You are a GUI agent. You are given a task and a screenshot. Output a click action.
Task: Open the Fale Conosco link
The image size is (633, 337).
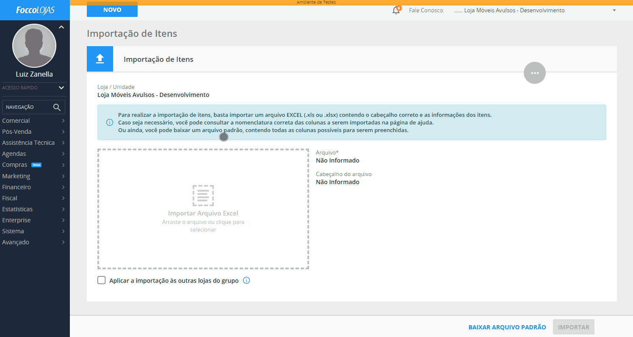tap(426, 11)
